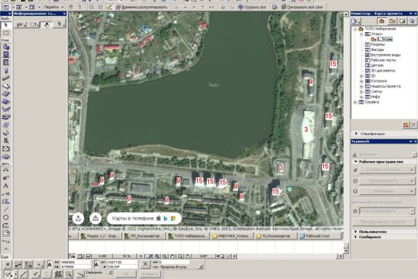Switch to ТОПО Набережная taskbar window
This screenshot has width=418, height=279.
pos(188,236)
